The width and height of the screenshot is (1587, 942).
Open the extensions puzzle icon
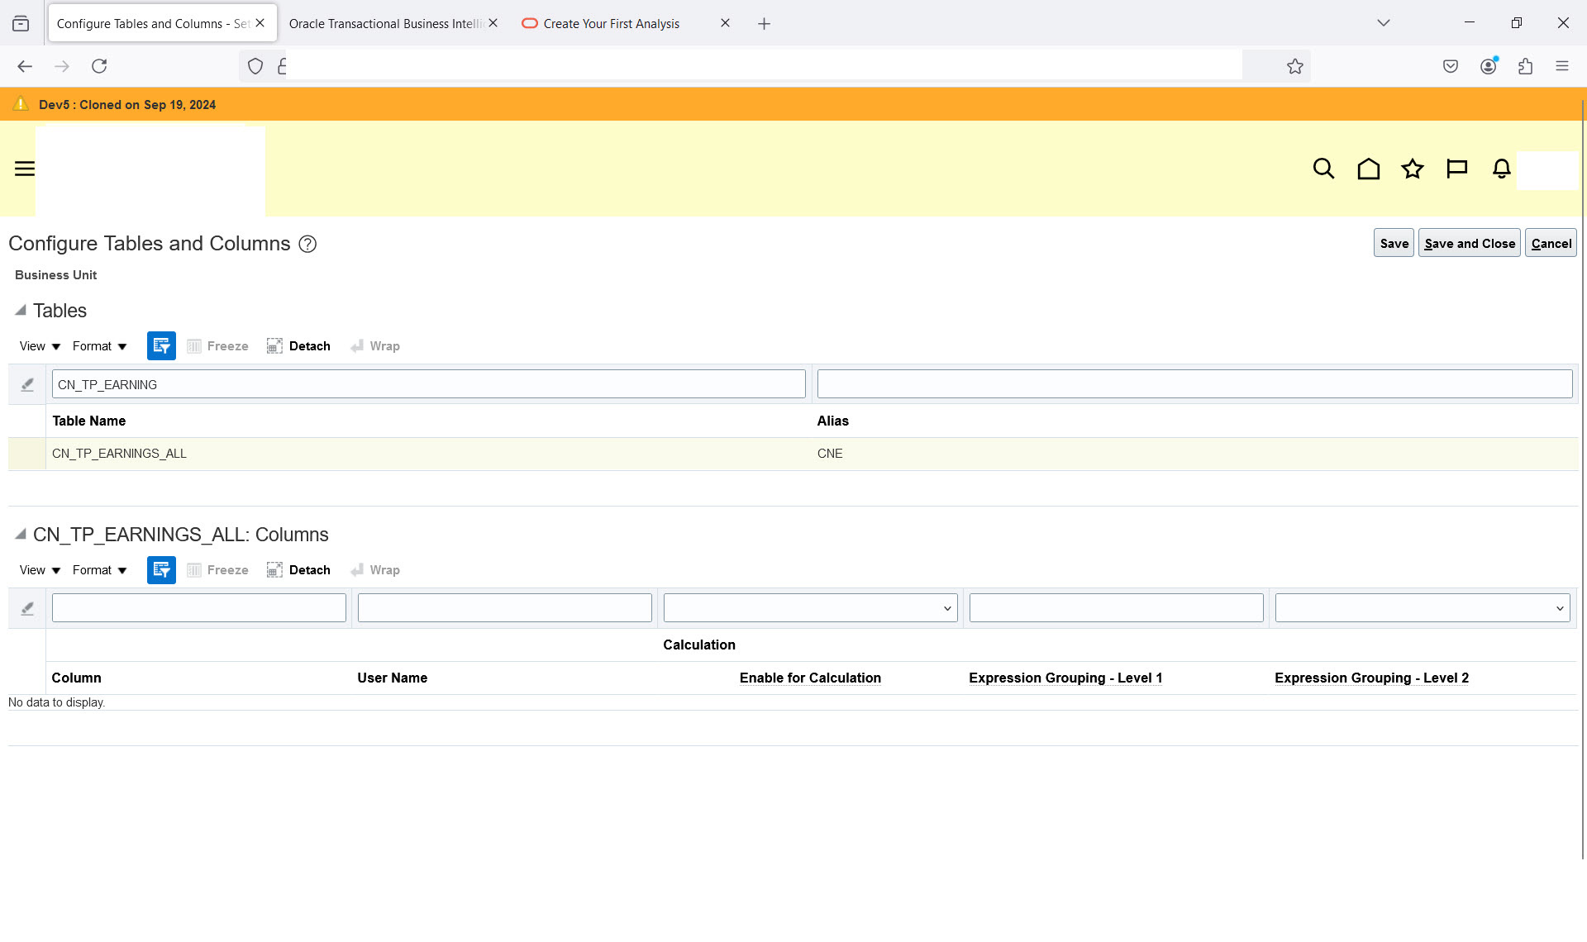point(1525,66)
